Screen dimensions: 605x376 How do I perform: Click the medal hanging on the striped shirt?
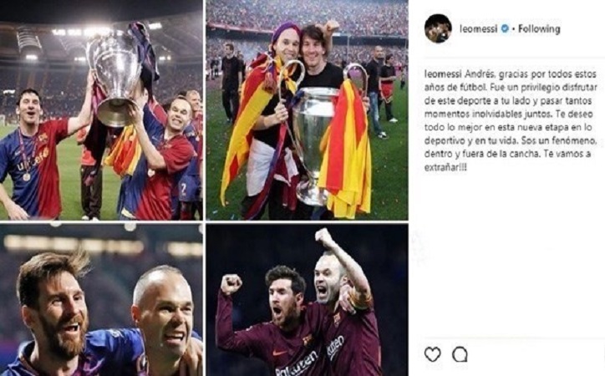[26, 176]
